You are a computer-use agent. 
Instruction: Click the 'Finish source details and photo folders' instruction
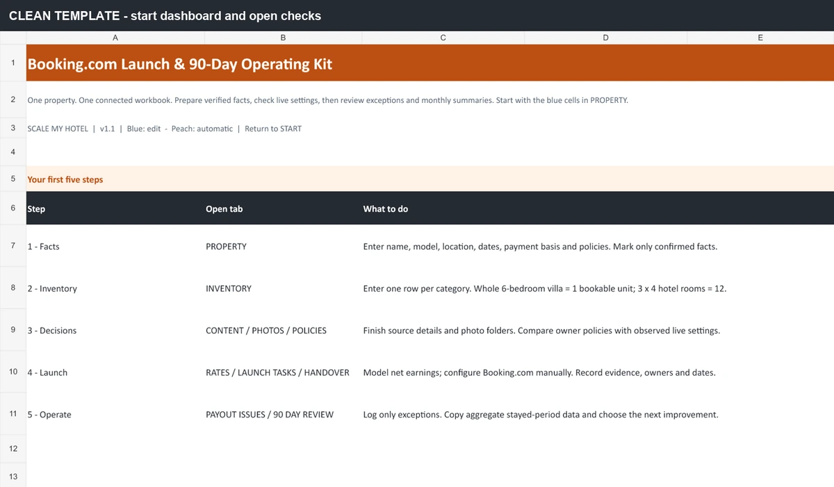point(541,330)
